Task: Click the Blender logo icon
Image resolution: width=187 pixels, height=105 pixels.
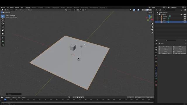Action: tap(2, 7)
